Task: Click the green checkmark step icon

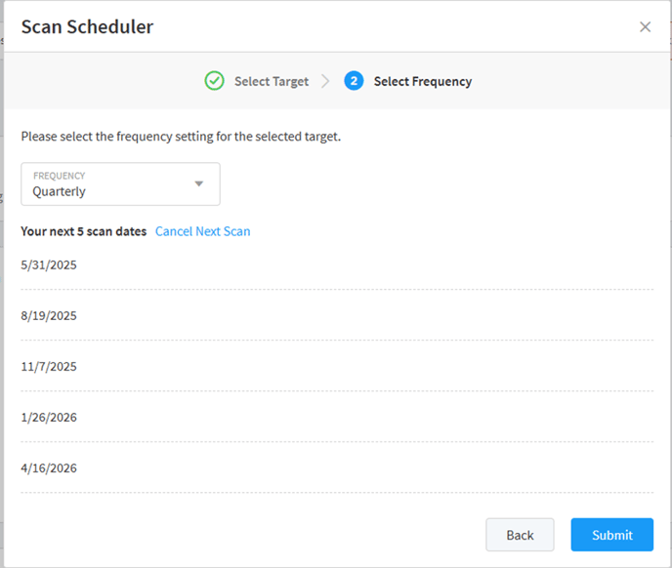Action: pyautogui.click(x=214, y=81)
